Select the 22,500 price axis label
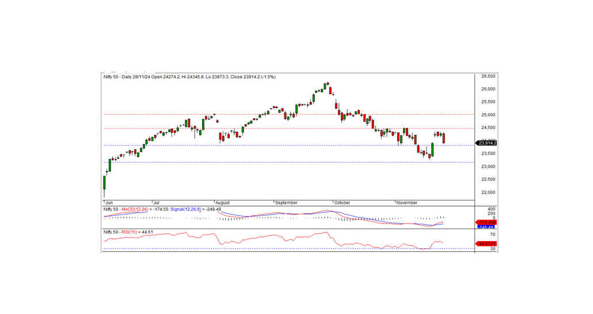Image resolution: width=593 pixels, height=314 pixels. [488, 180]
